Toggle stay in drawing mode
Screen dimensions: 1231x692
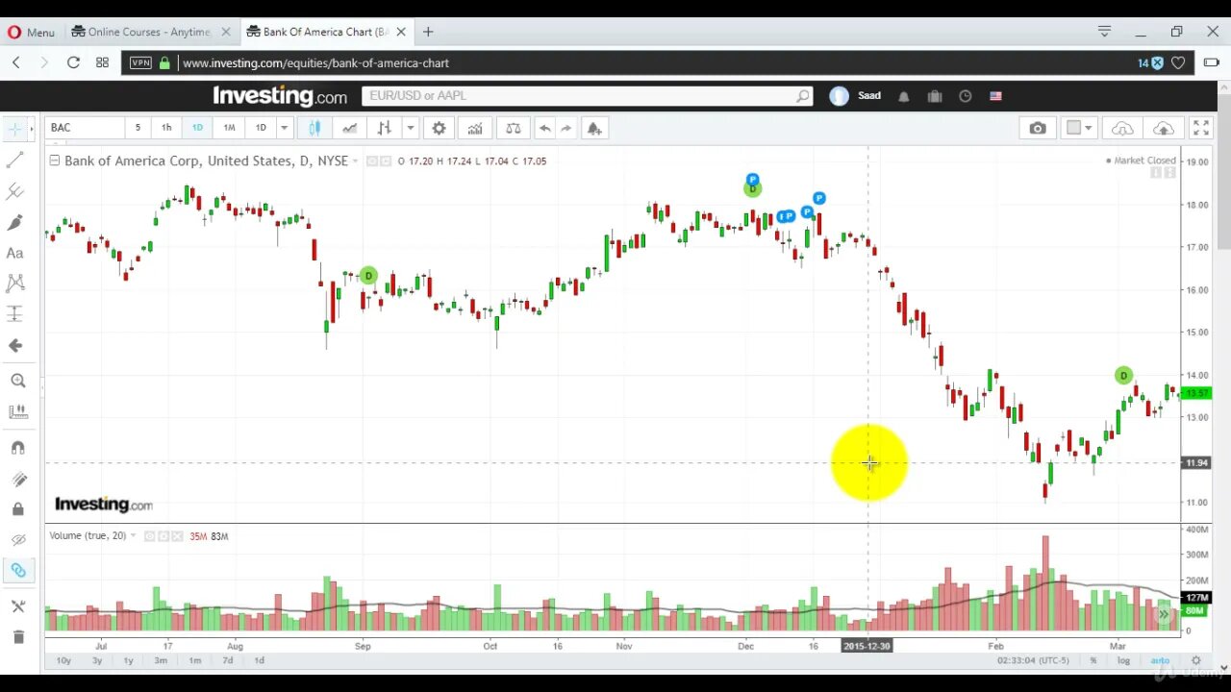tap(17, 479)
